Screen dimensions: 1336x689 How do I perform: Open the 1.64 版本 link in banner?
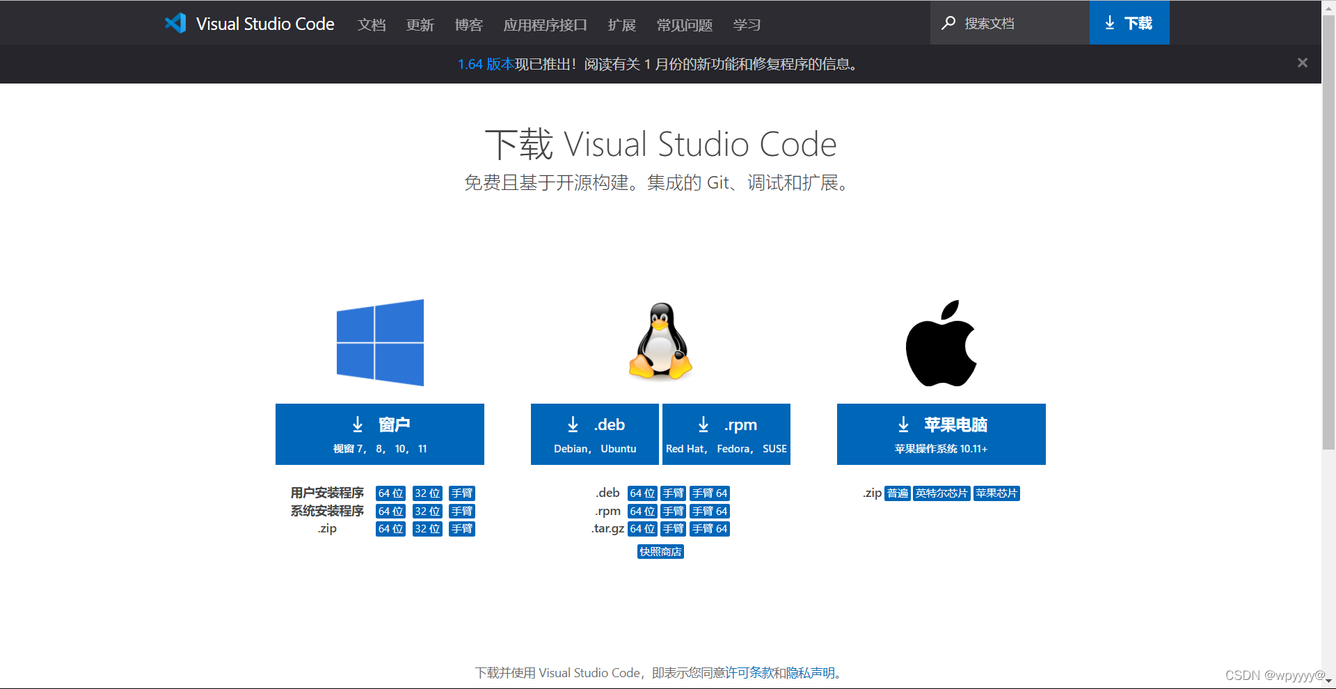(486, 64)
